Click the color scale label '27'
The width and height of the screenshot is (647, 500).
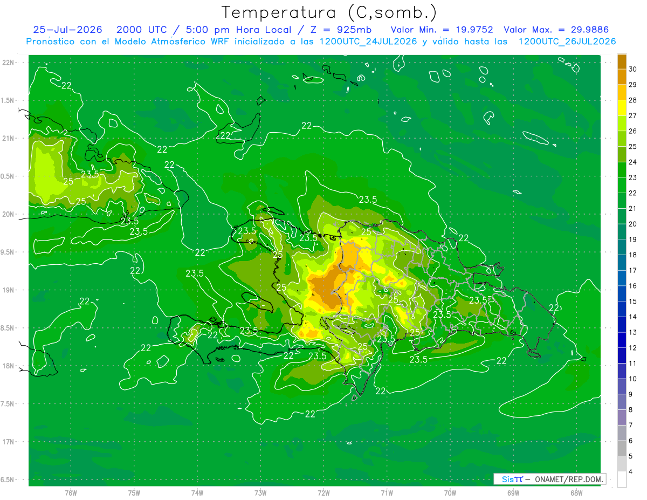click(x=633, y=115)
